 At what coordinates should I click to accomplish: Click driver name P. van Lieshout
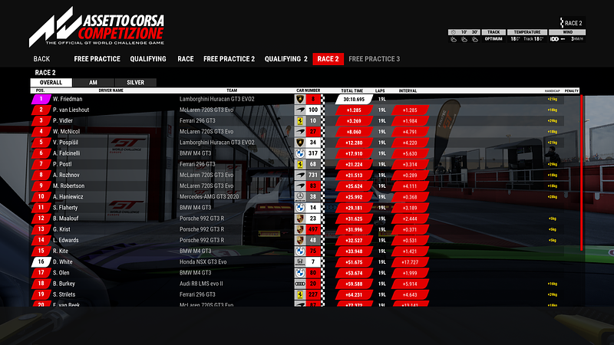click(71, 110)
